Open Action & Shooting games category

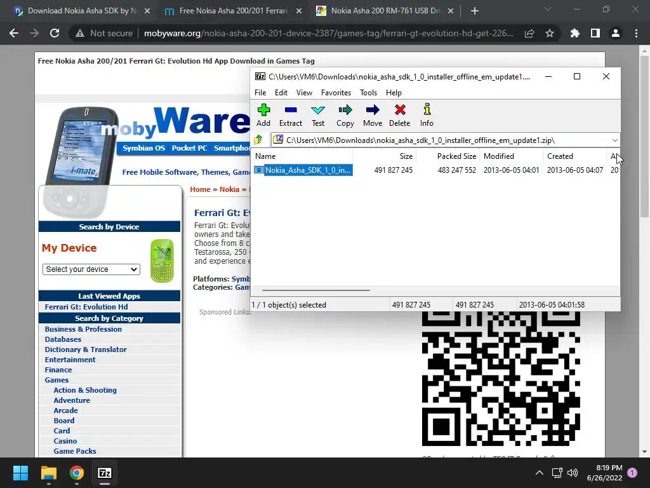coord(85,390)
